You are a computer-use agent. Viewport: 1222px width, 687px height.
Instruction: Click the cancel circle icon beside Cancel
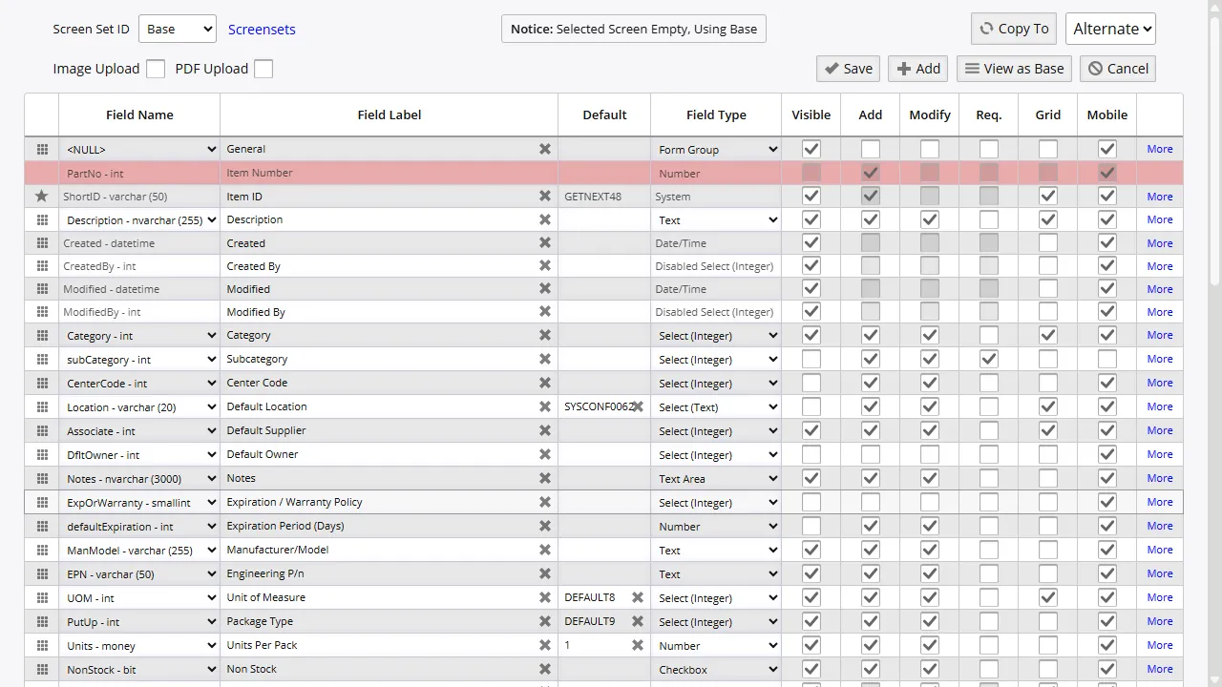point(1095,68)
